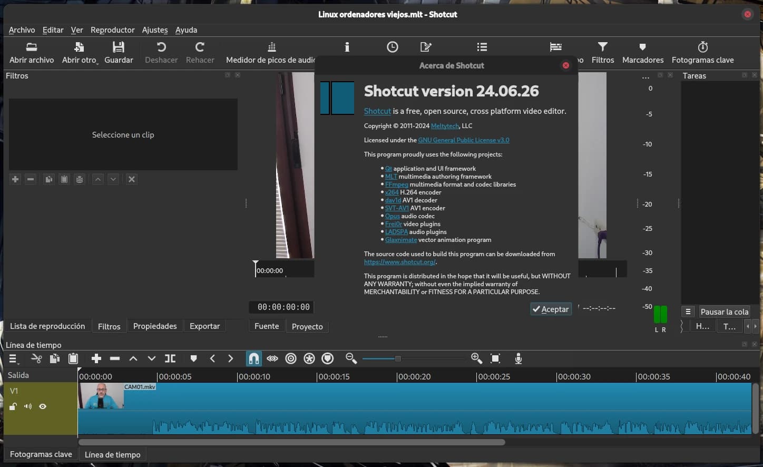The width and height of the screenshot is (763, 467).
Task: Switch to Exportar tab
Action: point(204,326)
